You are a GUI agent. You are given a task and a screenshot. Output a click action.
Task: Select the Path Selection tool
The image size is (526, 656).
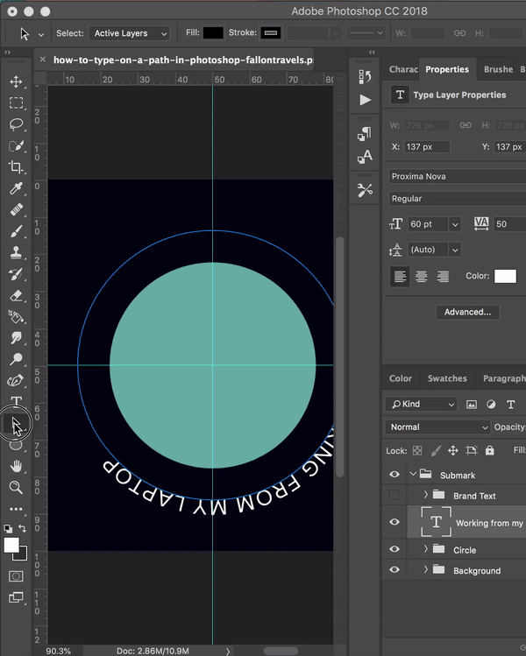click(16, 425)
